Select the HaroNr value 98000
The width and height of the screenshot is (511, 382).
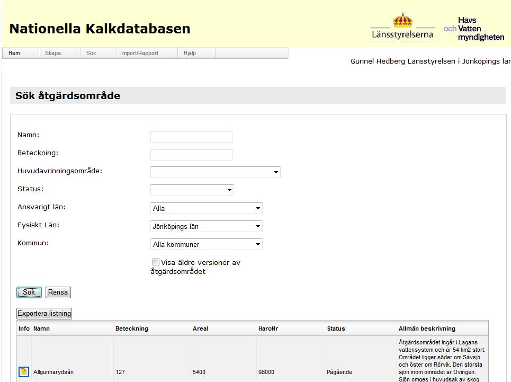[x=266, y=372]
